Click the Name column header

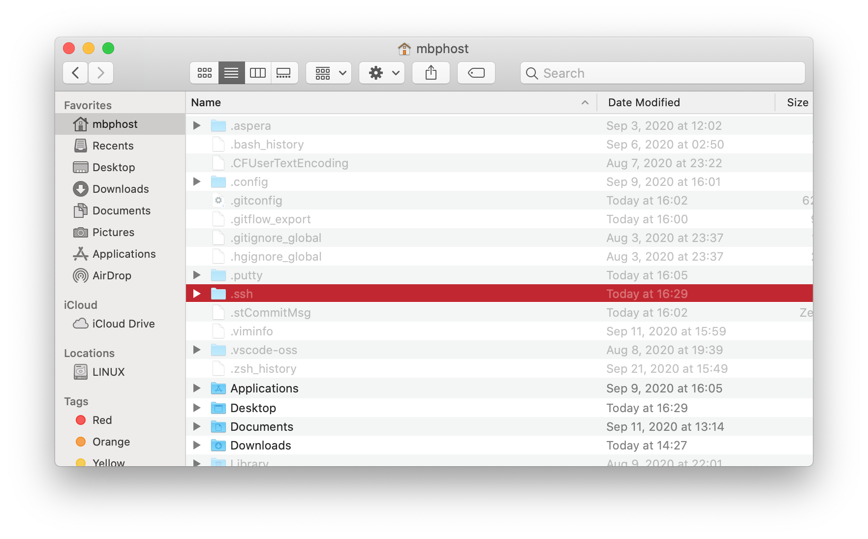206,102
